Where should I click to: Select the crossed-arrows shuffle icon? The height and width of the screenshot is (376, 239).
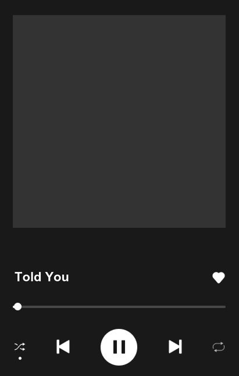(20, 347)
